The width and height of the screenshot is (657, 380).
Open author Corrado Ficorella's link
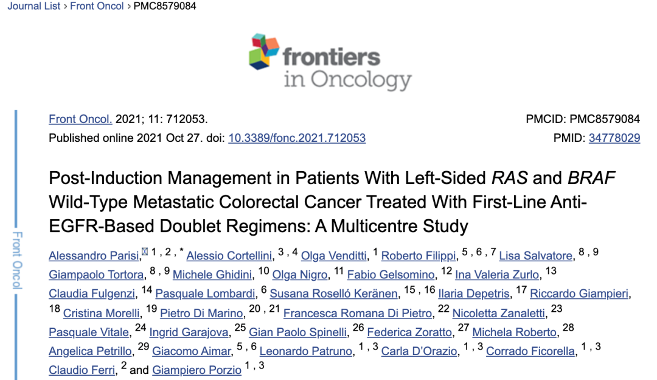click(x=530, y=351)
